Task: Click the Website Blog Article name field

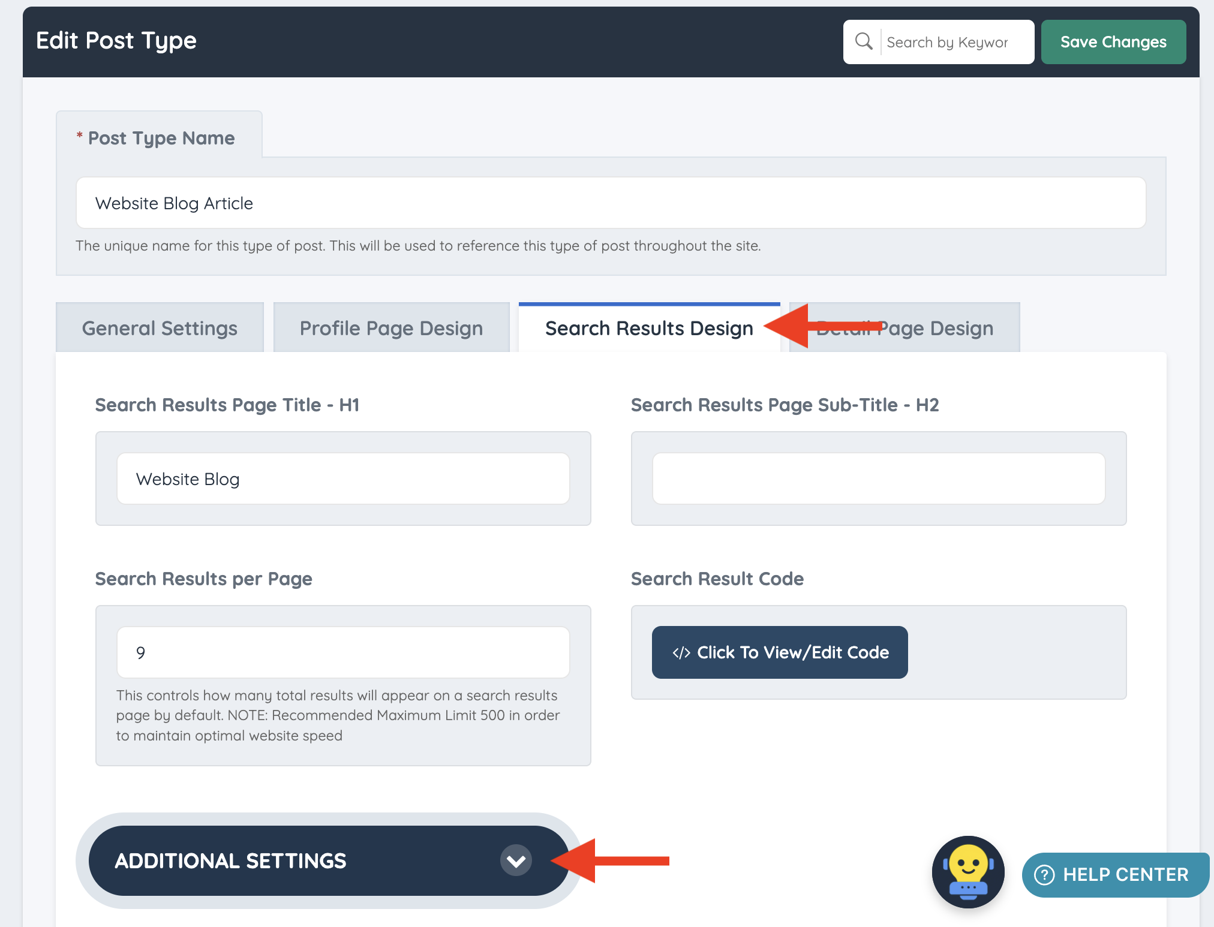Action: [611, 203]
